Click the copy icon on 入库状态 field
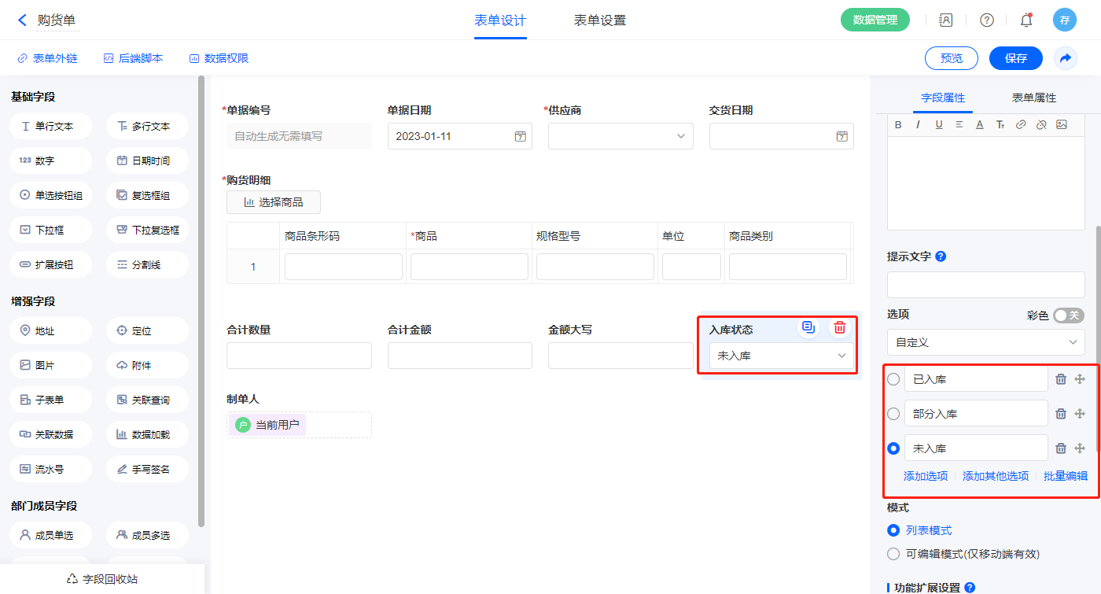The width and height of the screenshot is (1101, 594). (x=808, y=328)
